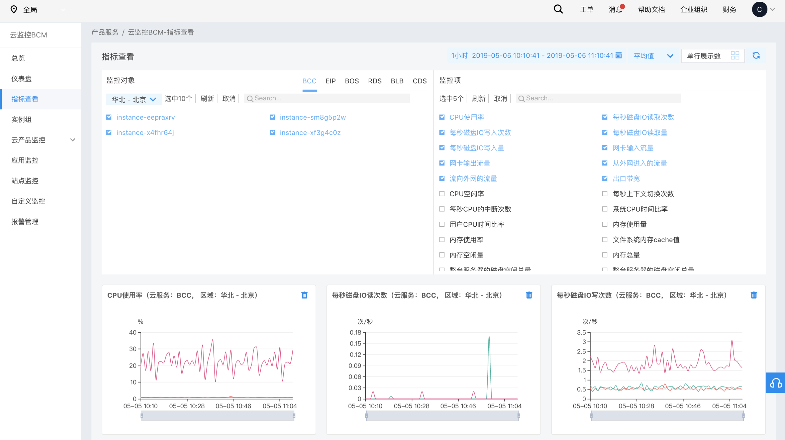Viewport: 785px width, 440px height.
Task: Uncheck the instance-eepraxrv checkbox
Action: [x=109, y=117]
